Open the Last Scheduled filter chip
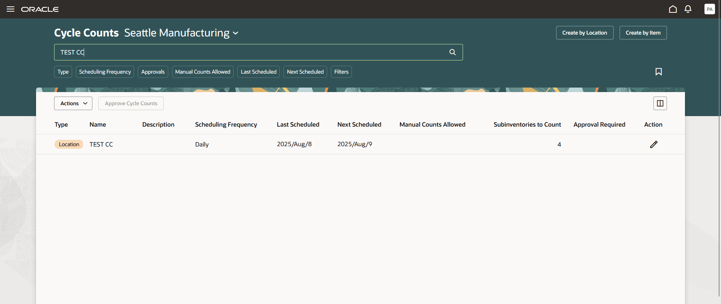Image resolution: width=721 pixels, height=304 pixels. 259,72
